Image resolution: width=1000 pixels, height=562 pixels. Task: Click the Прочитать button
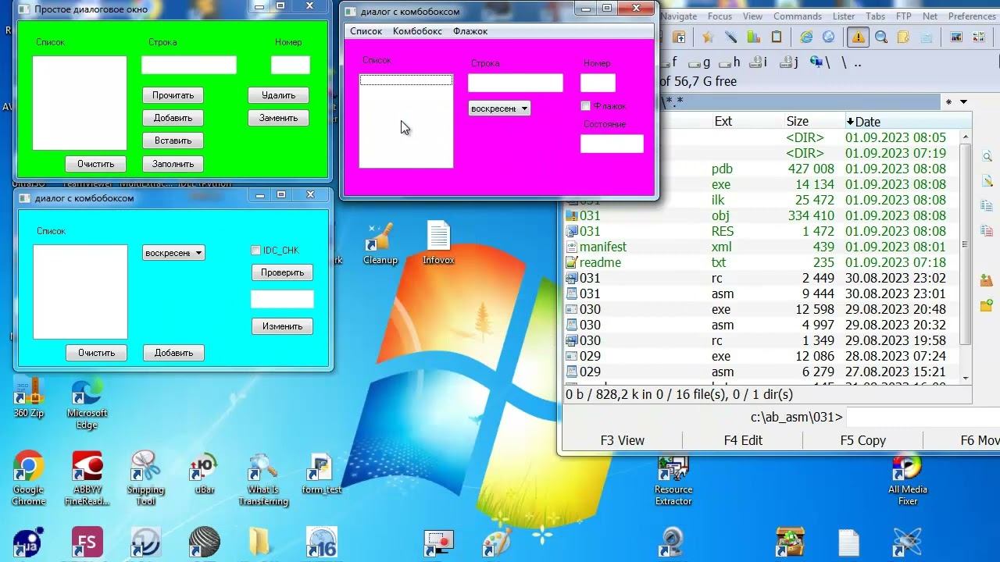click(x=173, y=95)
